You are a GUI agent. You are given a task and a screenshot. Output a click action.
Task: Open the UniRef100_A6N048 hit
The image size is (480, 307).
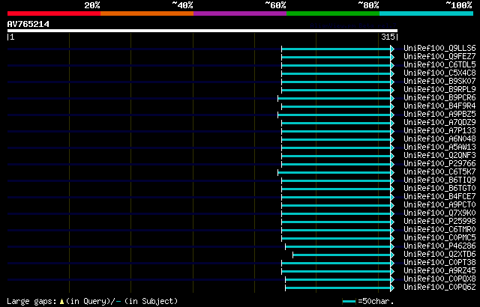click(x=439, y=139)
